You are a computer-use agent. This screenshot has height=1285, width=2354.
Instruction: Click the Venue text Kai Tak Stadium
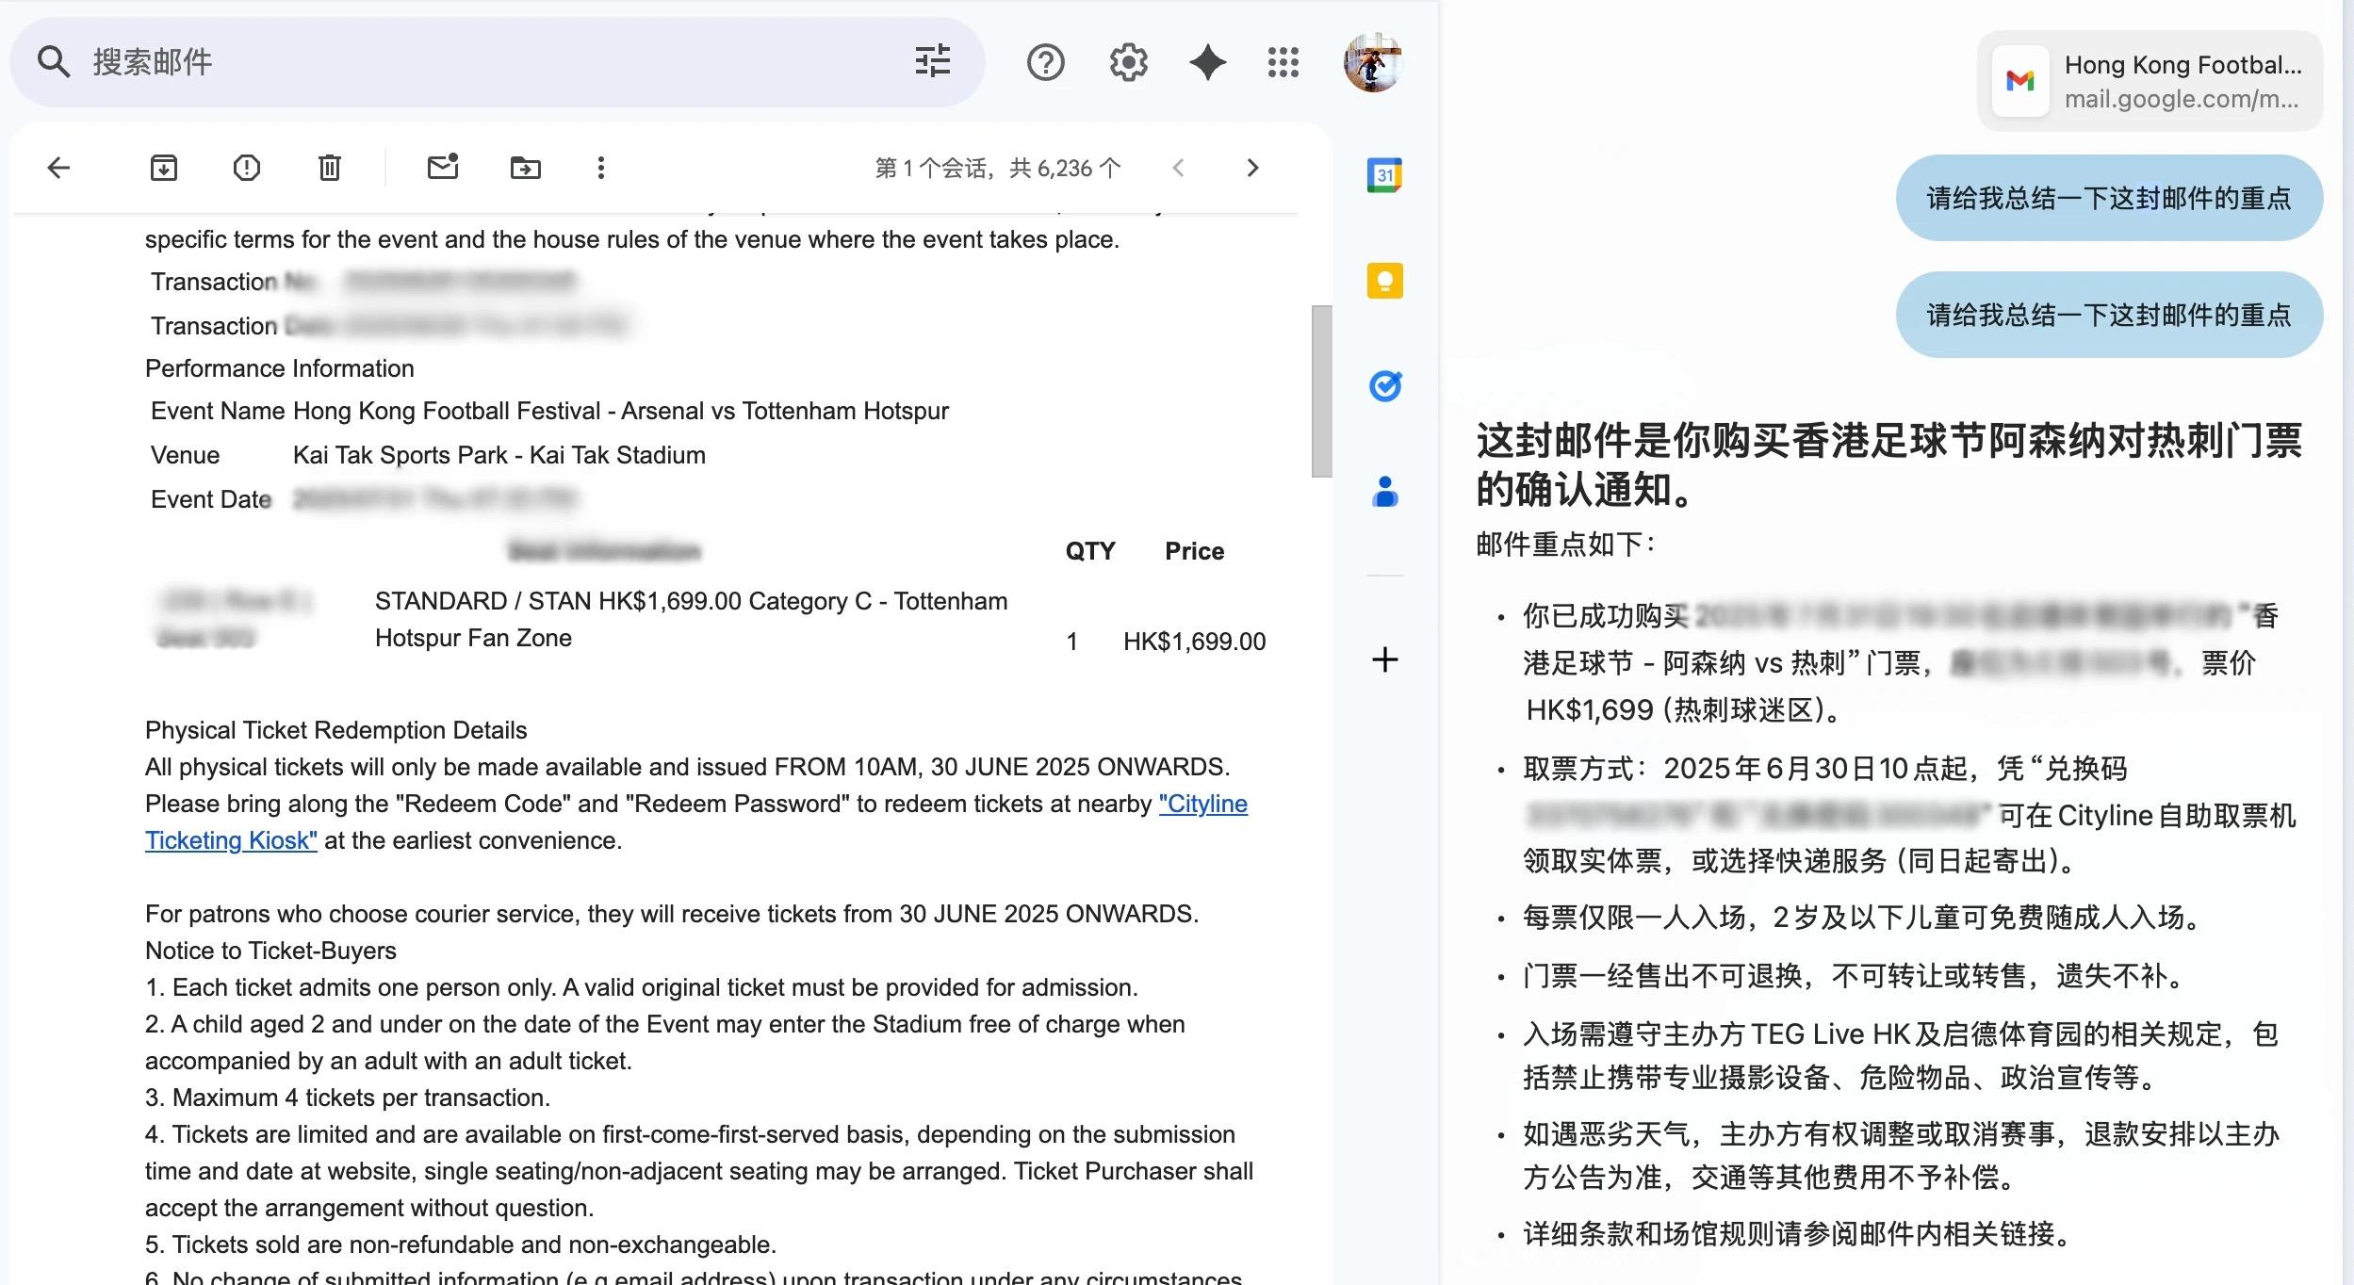click(x=499, y=455)
